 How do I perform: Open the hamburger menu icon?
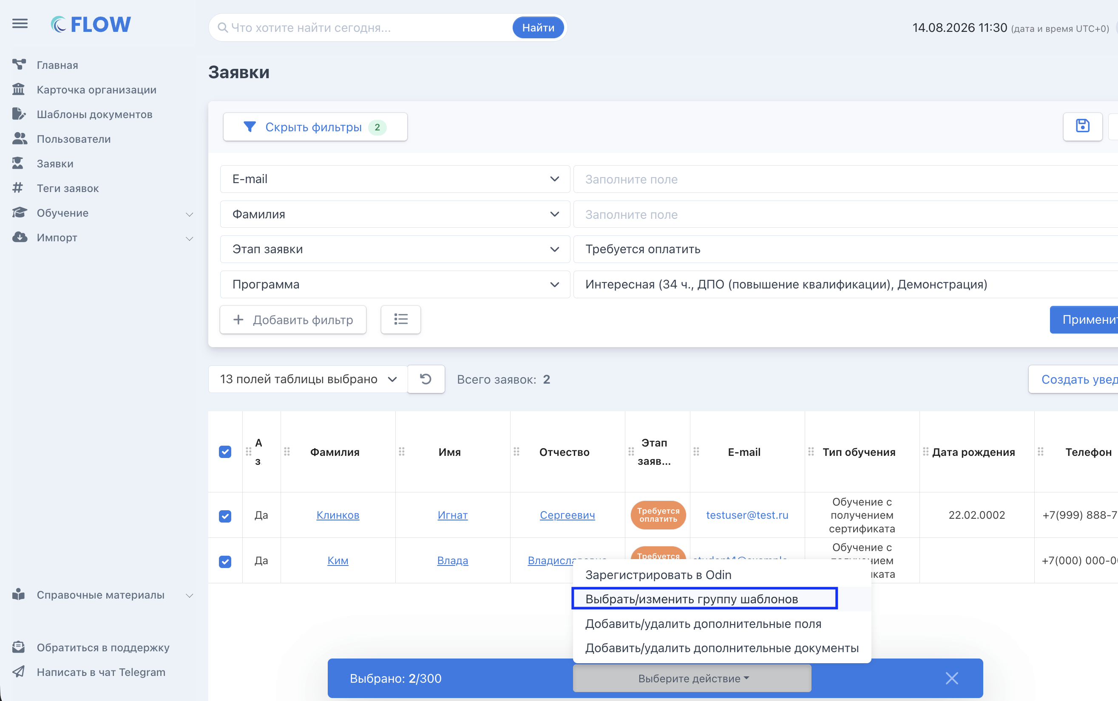point(20,24)
